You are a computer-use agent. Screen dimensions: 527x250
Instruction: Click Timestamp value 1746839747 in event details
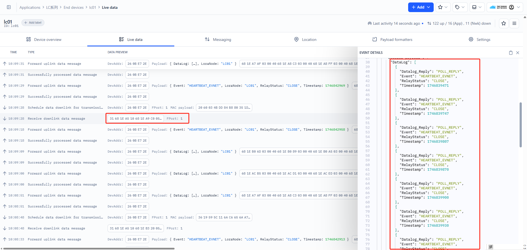438,114
